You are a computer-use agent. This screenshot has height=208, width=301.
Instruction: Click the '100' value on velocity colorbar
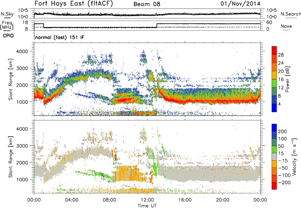point(283,139)
